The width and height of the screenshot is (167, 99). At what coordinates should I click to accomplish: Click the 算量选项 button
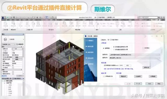tap(123, 76)
